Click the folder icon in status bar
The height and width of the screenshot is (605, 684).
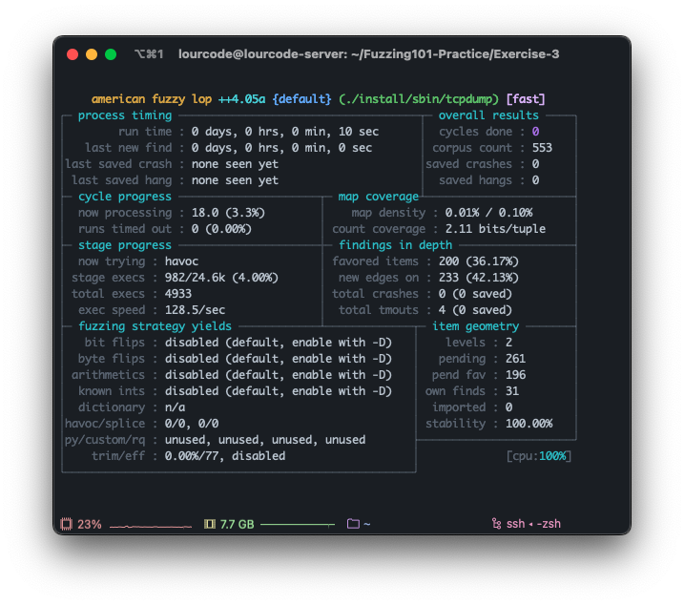point(353,524)
